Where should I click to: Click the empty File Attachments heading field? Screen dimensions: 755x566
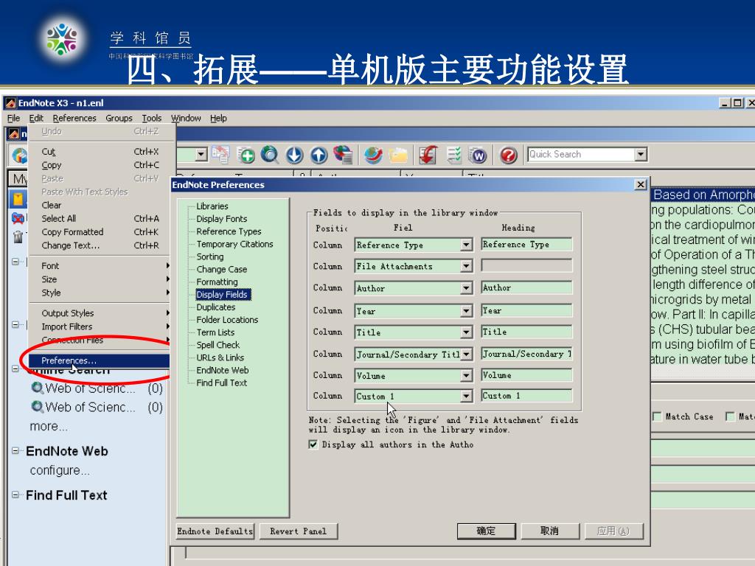click(x=526, y=265)
